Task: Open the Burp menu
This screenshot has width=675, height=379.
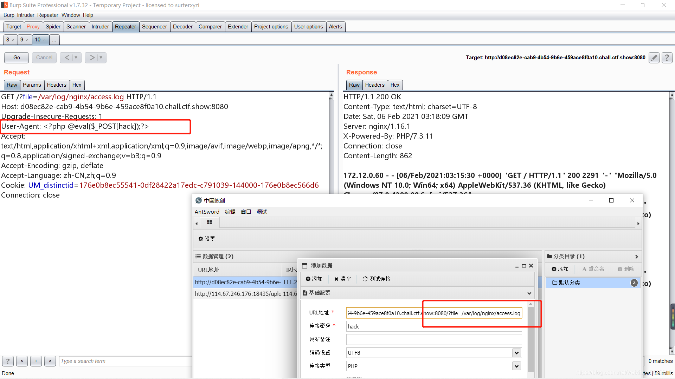Action: click(x=9, y=15)
